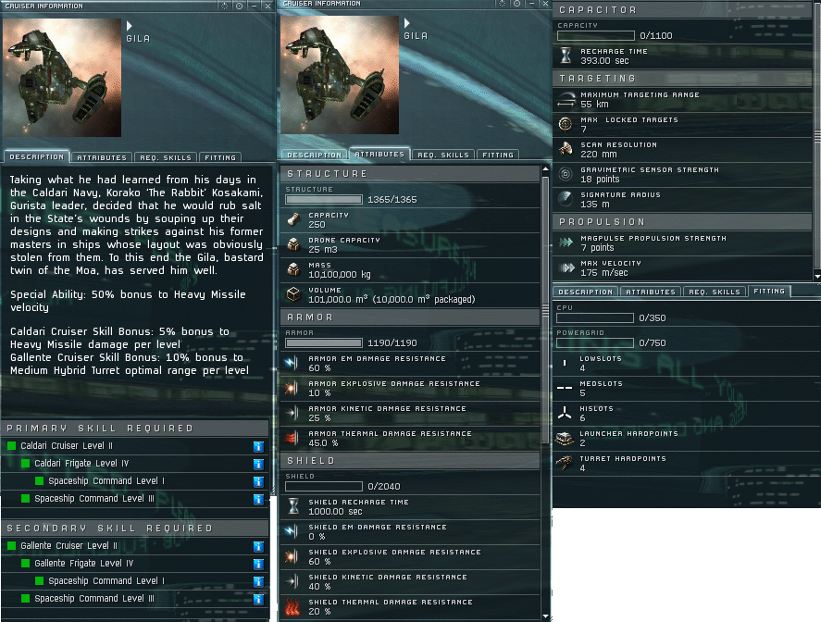Click the Scan Resolution icon
This screenshot has width=821, height=622.
pyautogui.click(x=566, y=149)
